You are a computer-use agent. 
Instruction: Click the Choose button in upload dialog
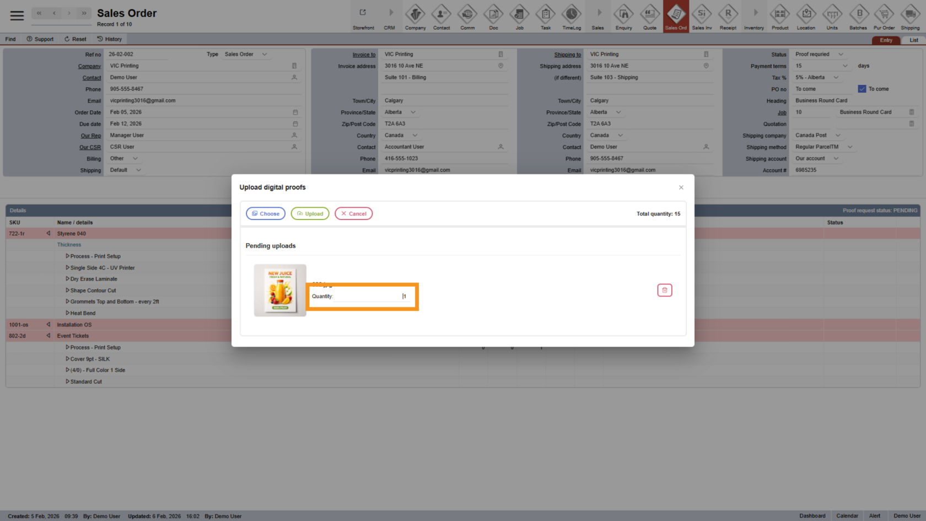coord(266,213)
